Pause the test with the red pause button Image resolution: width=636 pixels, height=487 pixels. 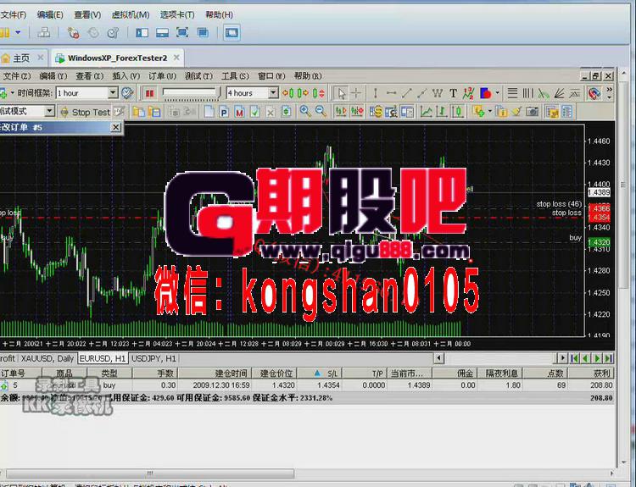click(149, 94)
